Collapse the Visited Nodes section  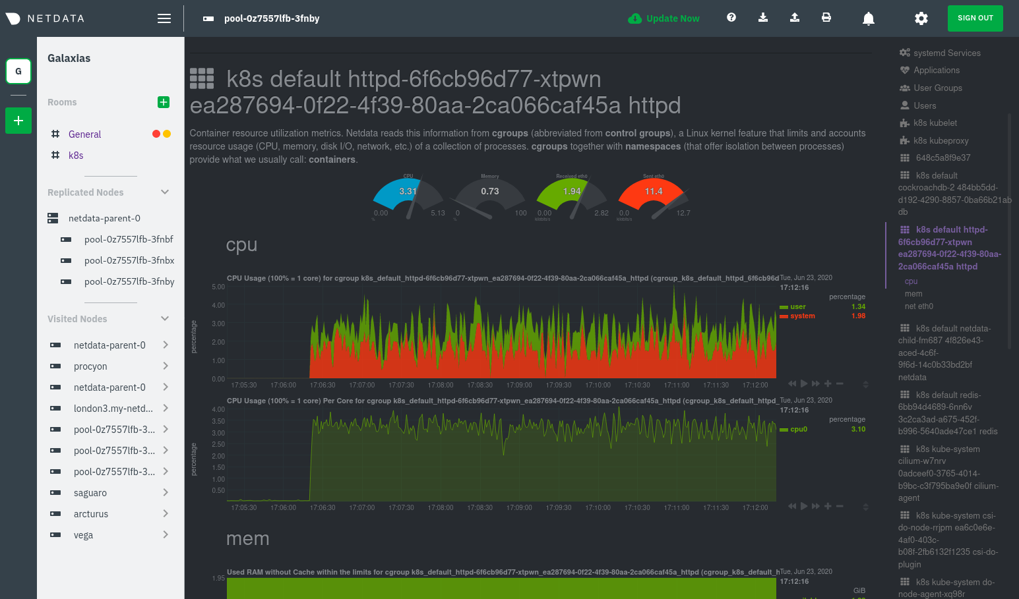point(165,318)
